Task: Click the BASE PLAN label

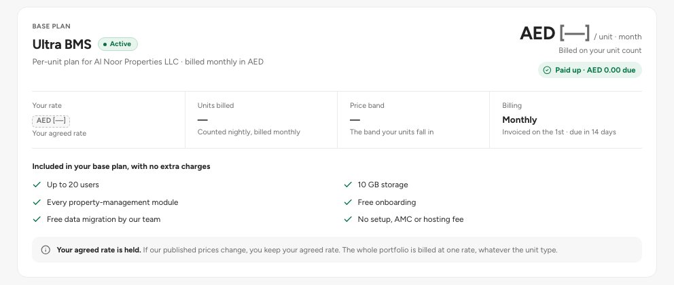Action: coord(51,26)
